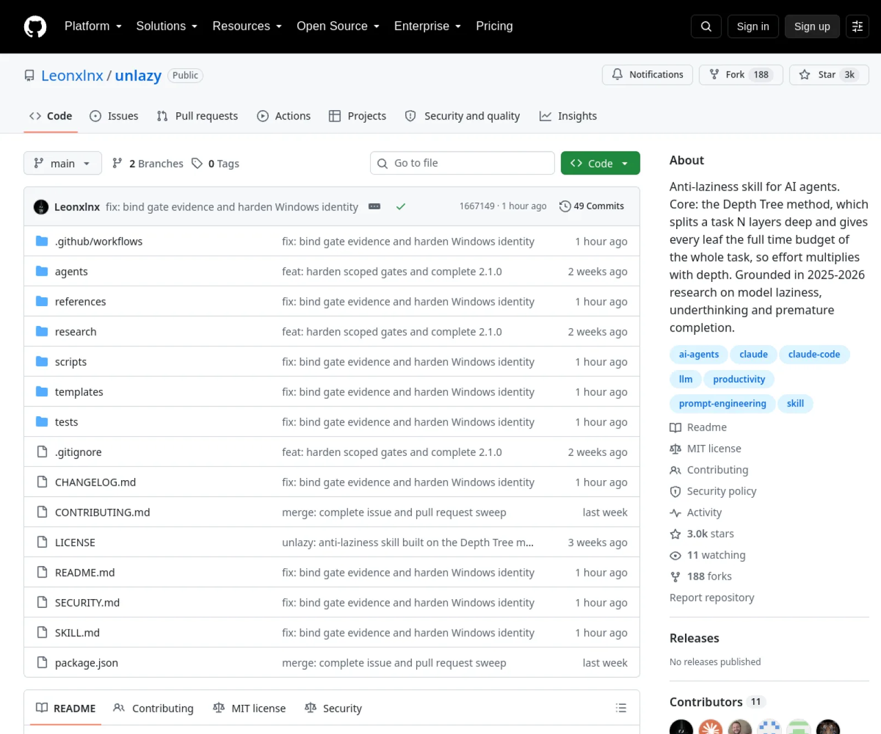Open the CHANGELOG.md file
The width and height of the screenshot is (881, 734).
pos(95,482)
